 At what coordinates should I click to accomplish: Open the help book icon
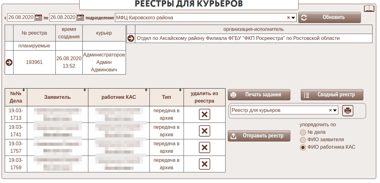click(x=369, y=8)
